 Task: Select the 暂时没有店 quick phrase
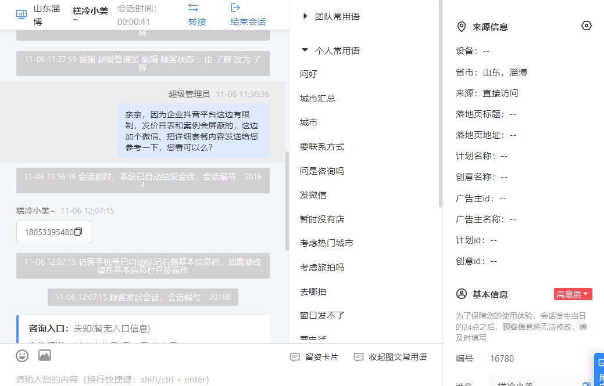pos(322,219)
